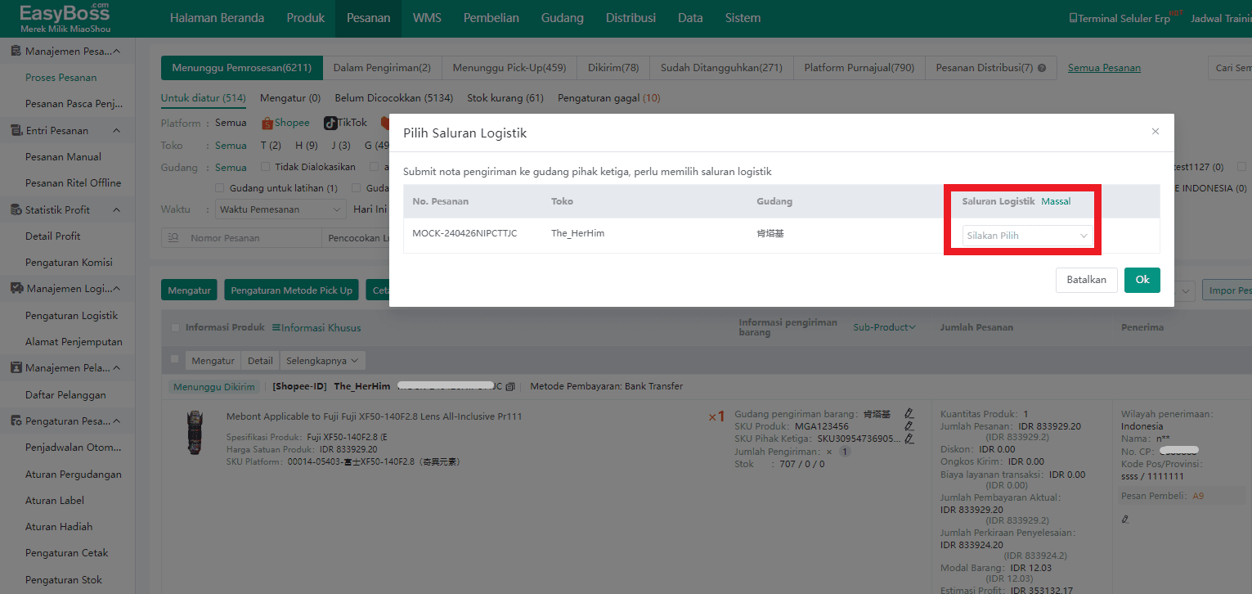Image resolution: width=1252 pixels, height=594 pixels.
Task: Close the Pilih Saluran Logistik dialog
Action: pos(1155,132)
